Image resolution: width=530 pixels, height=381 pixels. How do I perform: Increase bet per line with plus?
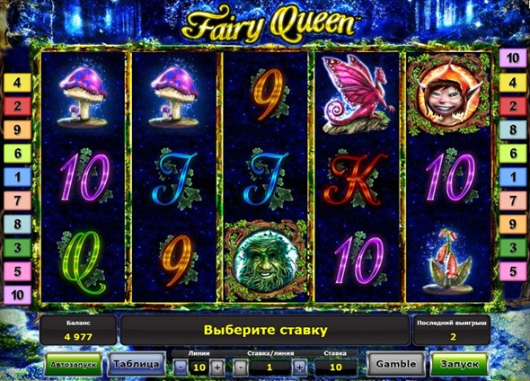tap(299, 367)
